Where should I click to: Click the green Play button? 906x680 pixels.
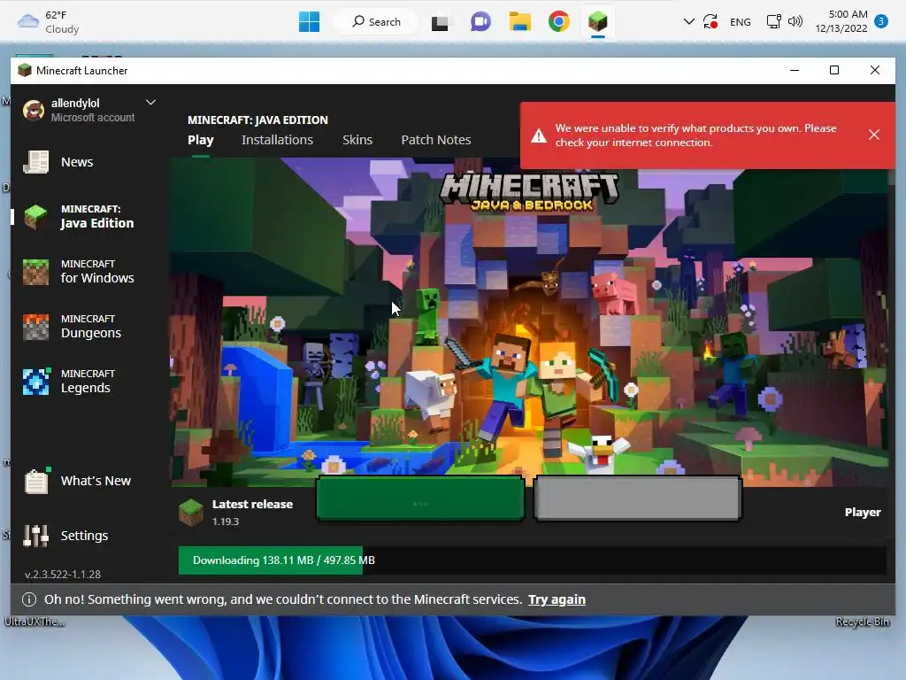click(420, 498)
